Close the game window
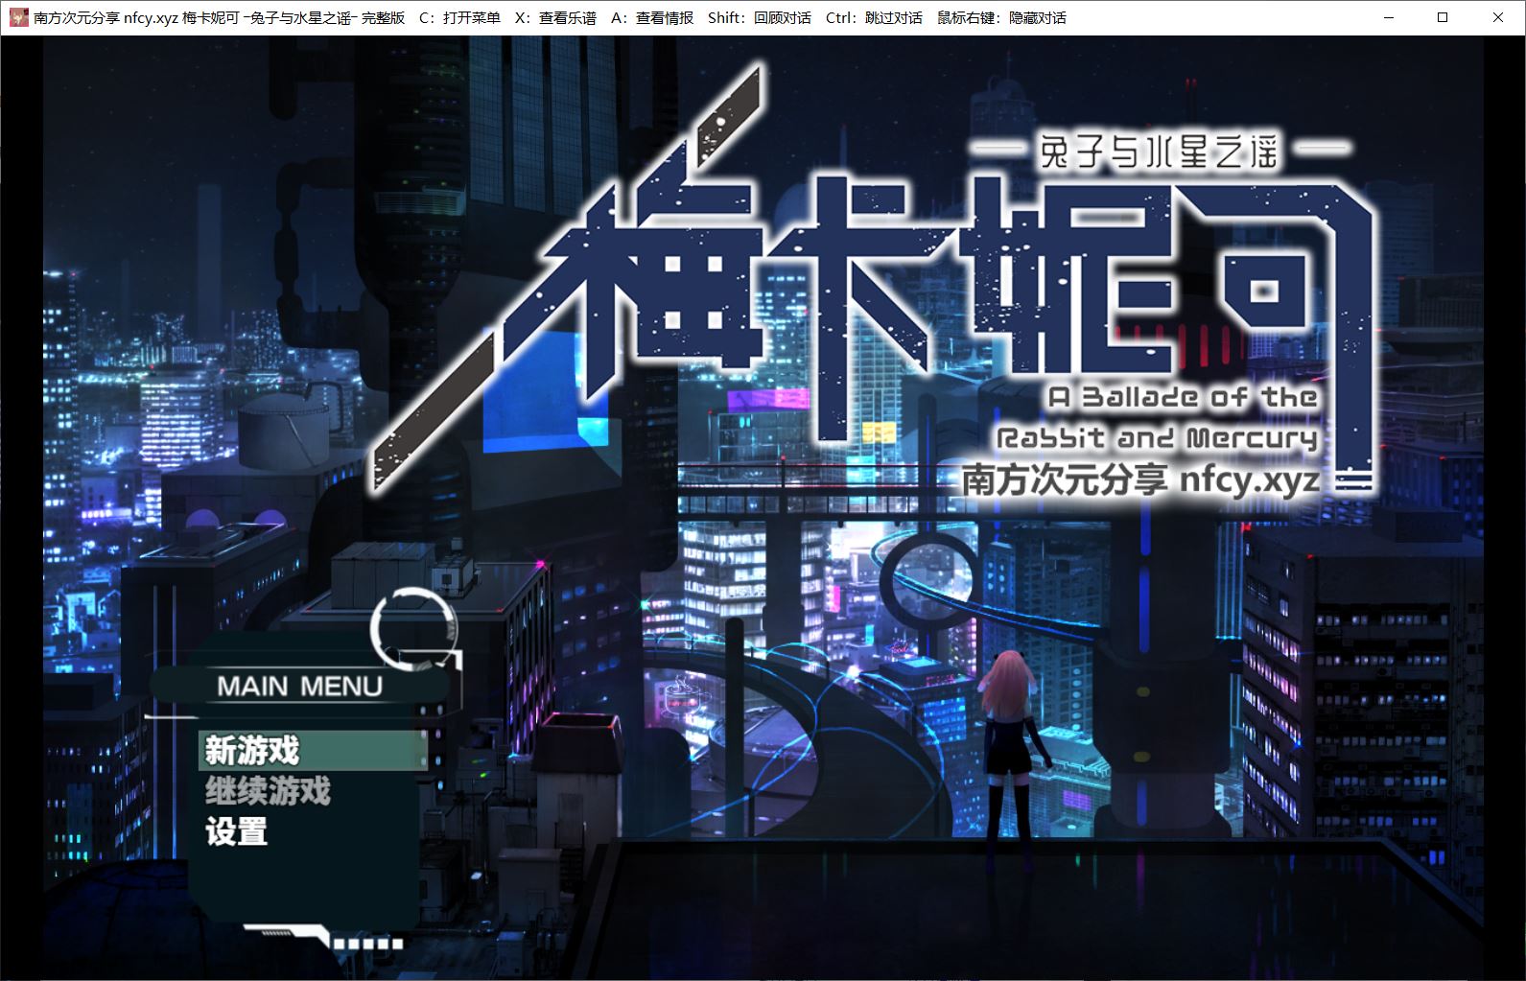Viewport: 1526px width, 981px height. pos(1496,17)
